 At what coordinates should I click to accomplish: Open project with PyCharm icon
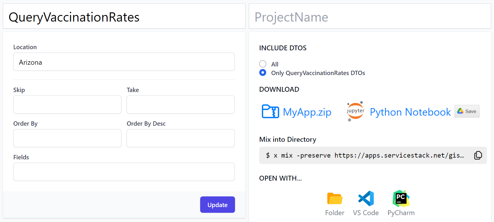pos(401,198)
